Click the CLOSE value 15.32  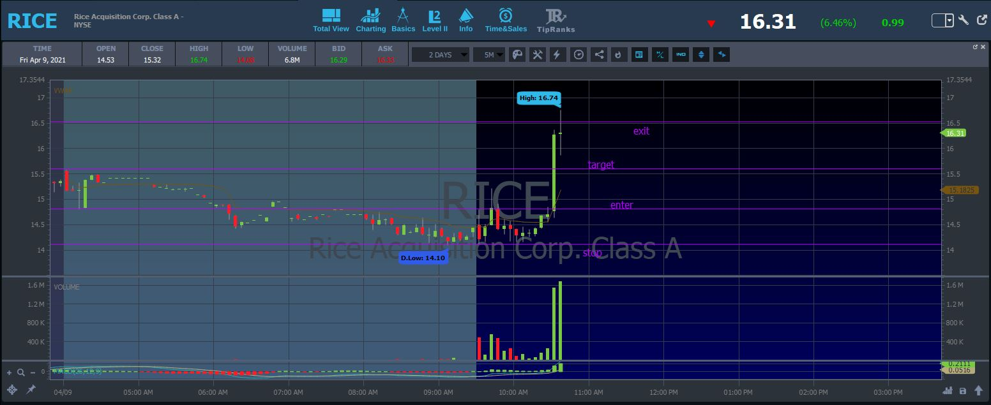point(152,60)
